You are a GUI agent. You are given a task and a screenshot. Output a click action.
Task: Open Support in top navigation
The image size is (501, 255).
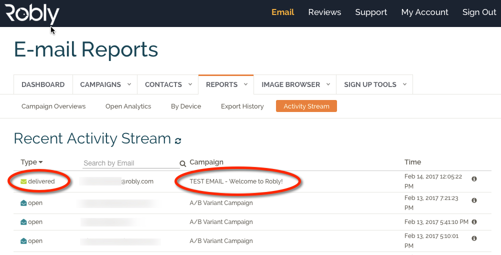[371, 12]
